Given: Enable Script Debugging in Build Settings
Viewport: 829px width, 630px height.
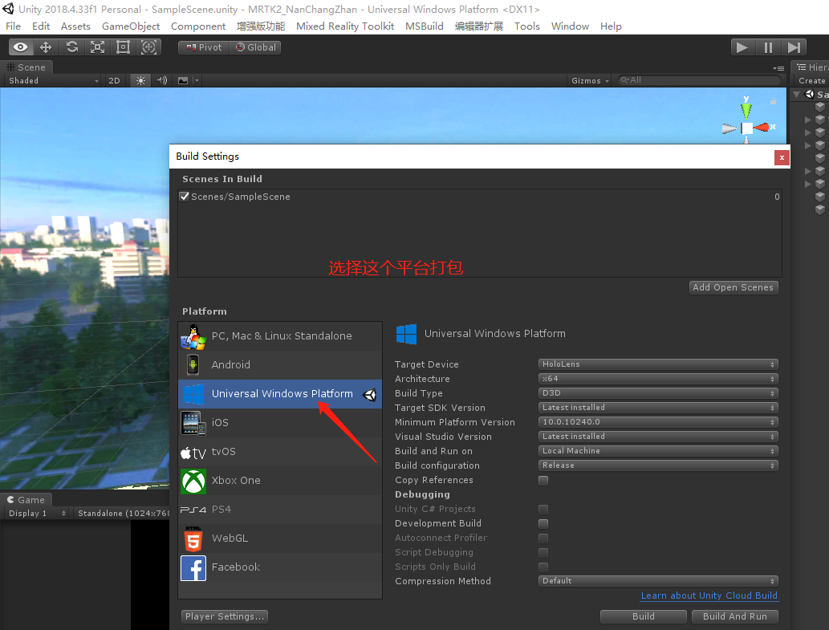Looking at the screenshot, I should [x=543, y=552].
